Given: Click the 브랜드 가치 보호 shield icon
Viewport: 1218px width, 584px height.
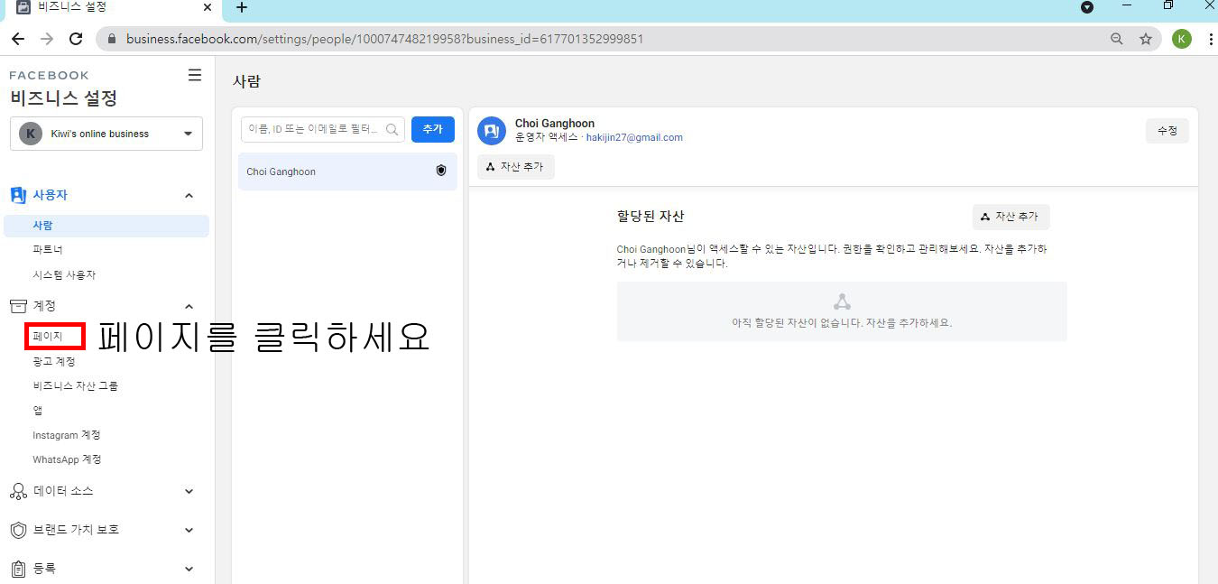Looking at the screenshot, I should (x=18, y=530).
